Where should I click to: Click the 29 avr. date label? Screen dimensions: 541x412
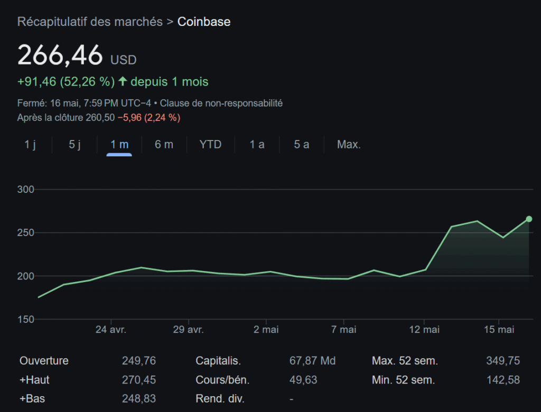coord(189,330)
